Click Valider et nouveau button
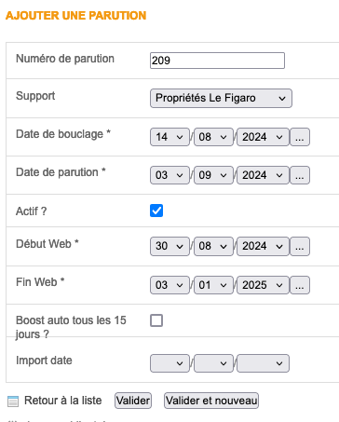The height and width of the screenshot is (422, 339). 211,401
